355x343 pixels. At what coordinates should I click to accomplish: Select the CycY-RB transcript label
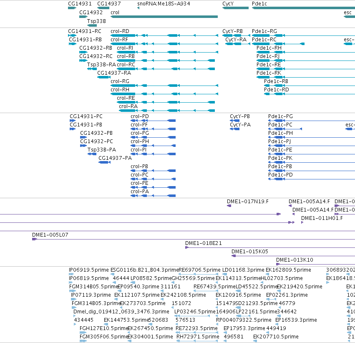pos(232,31)
